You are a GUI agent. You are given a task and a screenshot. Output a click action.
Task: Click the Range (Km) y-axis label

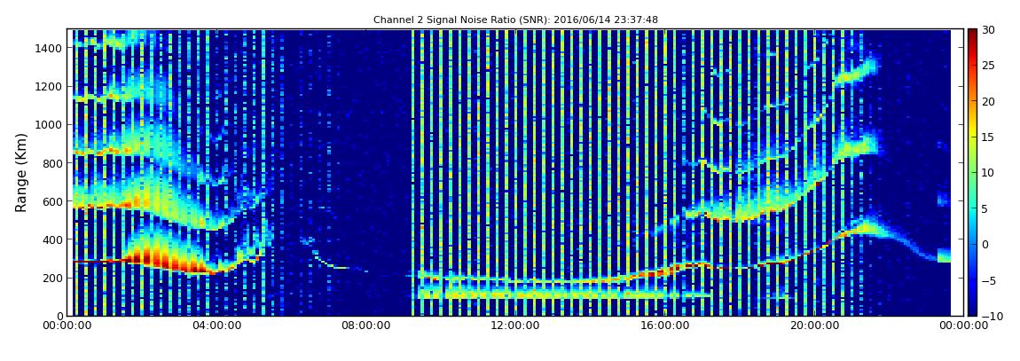pos(21,172)
